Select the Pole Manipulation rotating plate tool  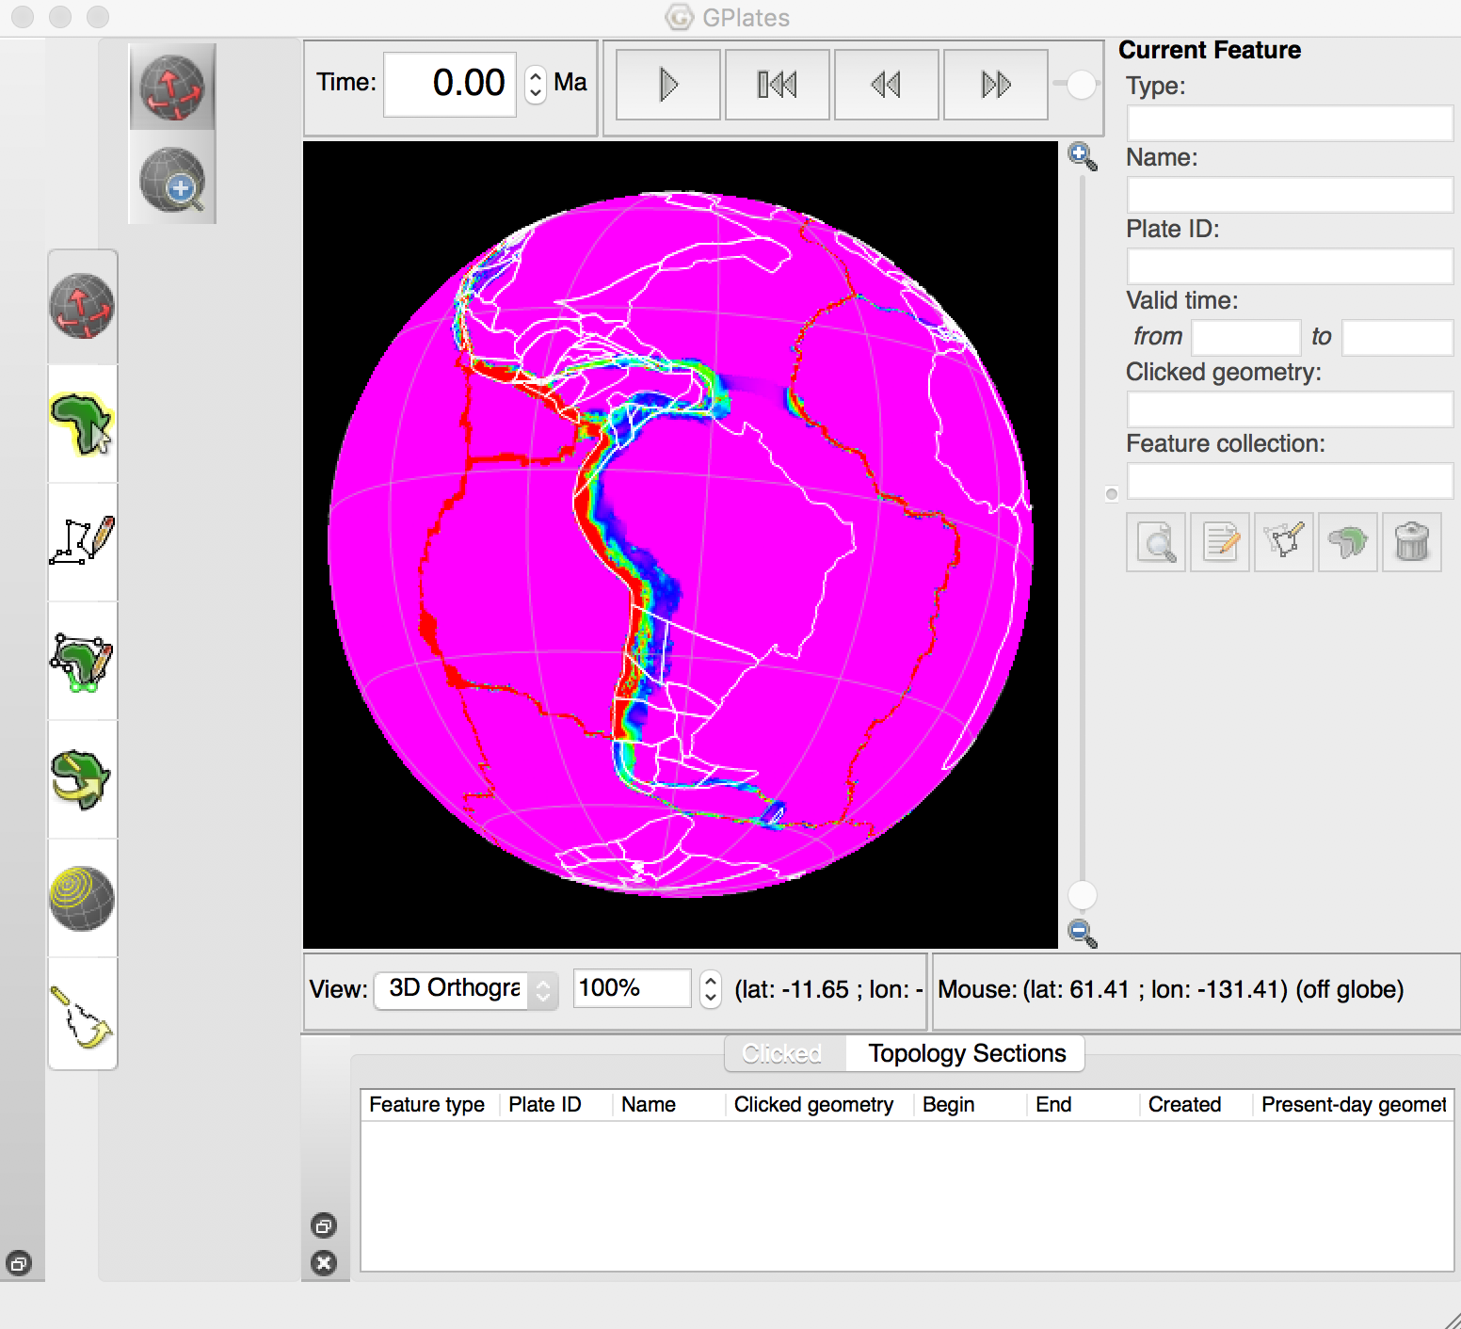pos(83,779)
